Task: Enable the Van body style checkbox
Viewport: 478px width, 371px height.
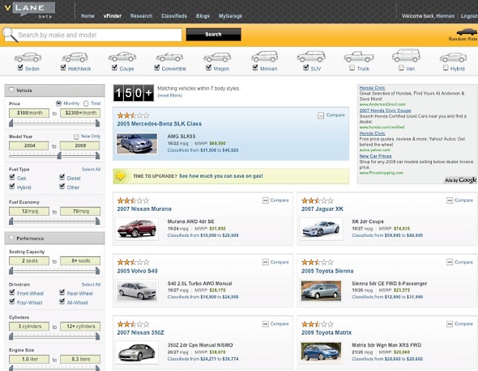Action: coord(401,68)
